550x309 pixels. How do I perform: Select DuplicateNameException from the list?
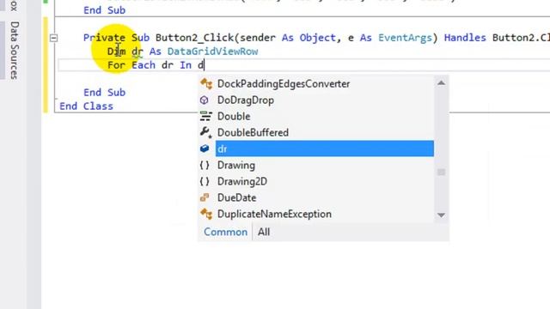[x=274, y=214]
